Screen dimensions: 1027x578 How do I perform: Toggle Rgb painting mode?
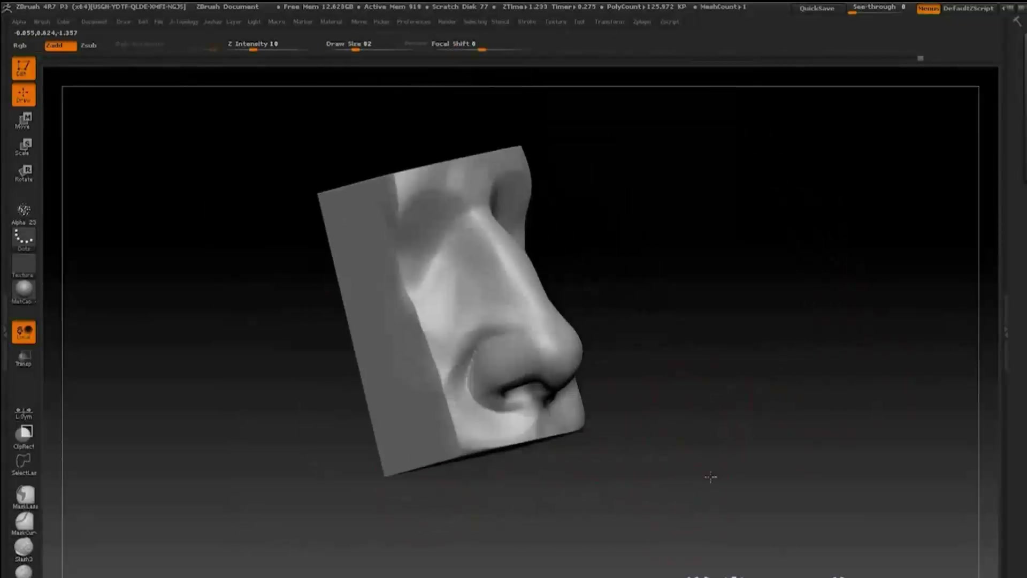pos(20,45)
